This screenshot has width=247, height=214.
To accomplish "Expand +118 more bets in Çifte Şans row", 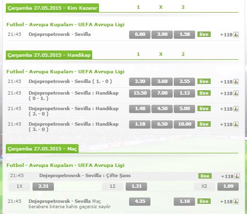I will click(227, 177).
